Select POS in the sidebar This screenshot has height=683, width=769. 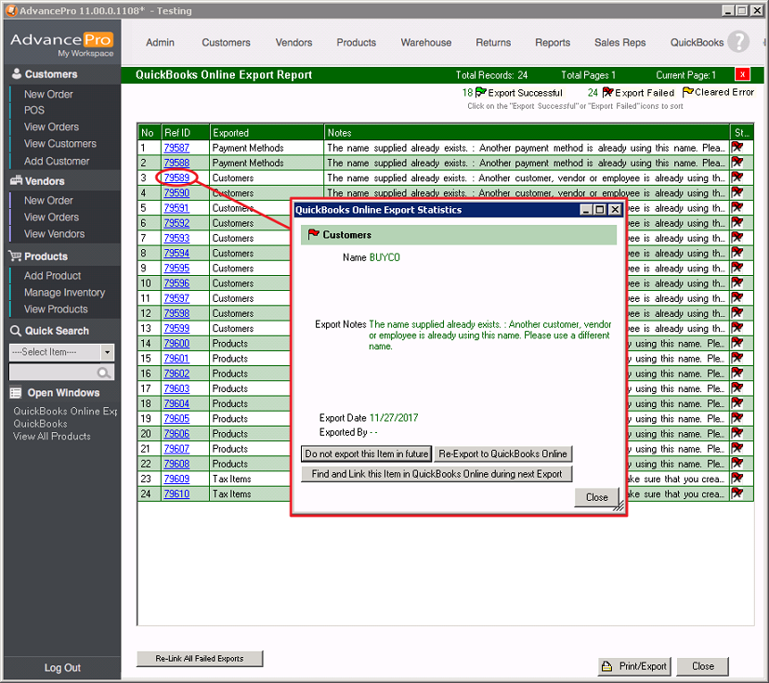click(x=34, y=111)
